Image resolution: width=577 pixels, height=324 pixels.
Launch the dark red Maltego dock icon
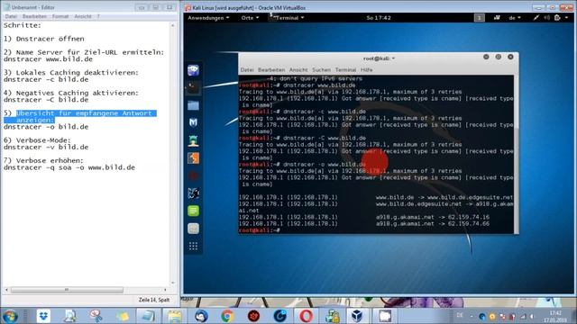click(193, 175)
